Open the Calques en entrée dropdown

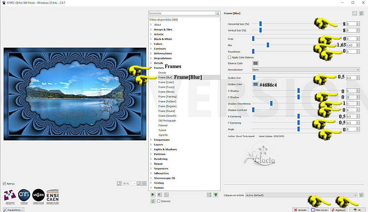coord(301,195)
